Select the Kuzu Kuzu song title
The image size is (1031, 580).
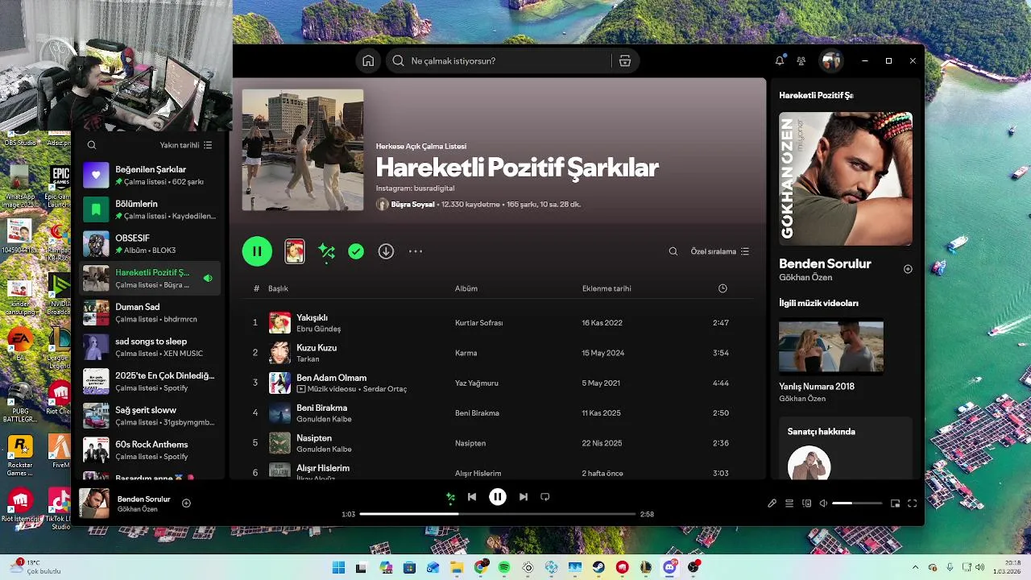tap(317, 348)
